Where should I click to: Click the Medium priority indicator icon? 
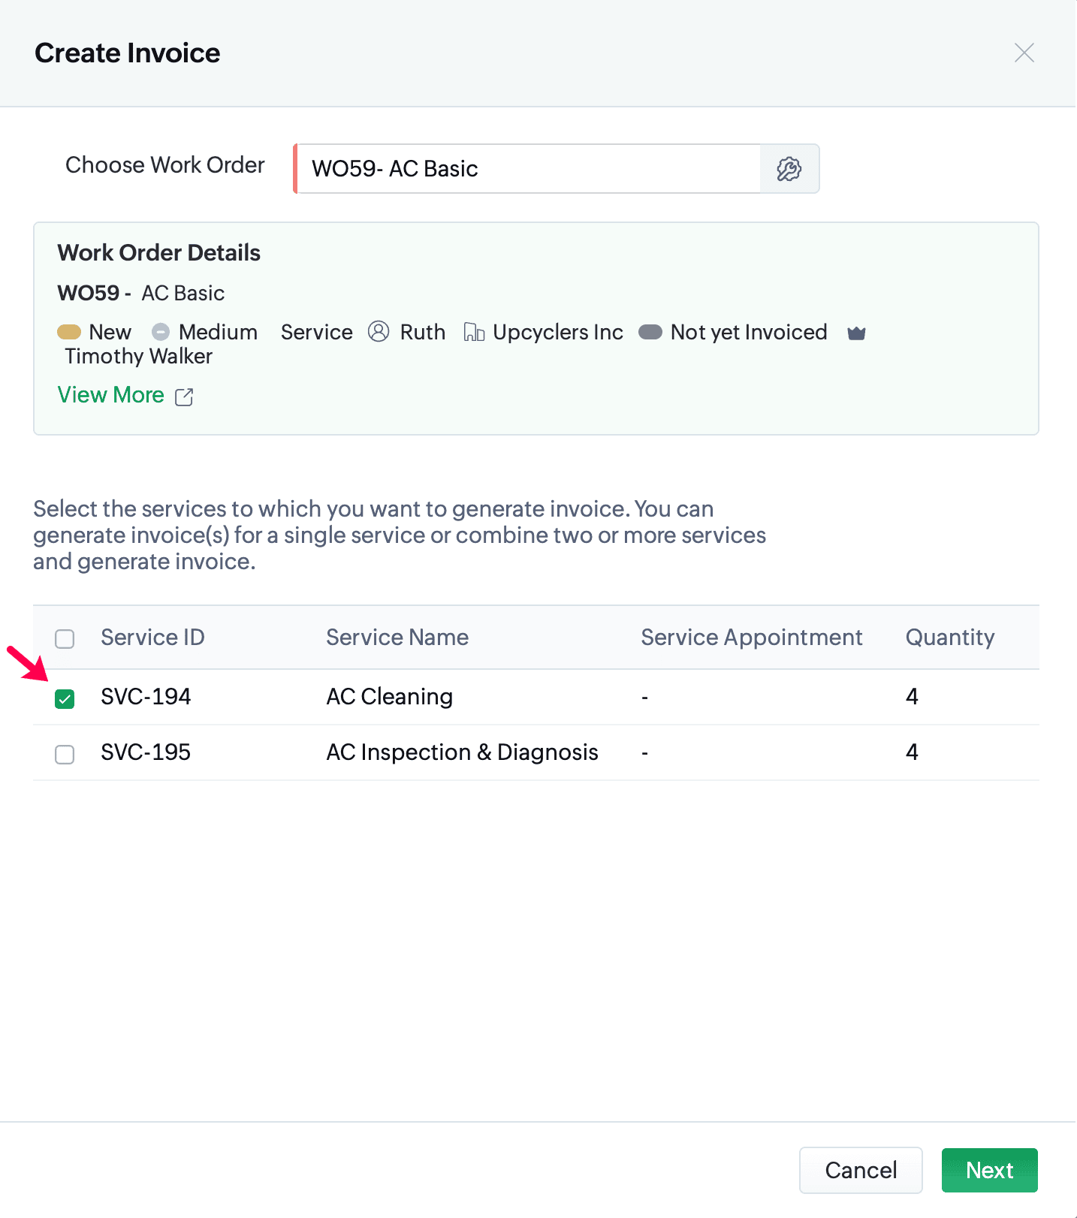161,332
